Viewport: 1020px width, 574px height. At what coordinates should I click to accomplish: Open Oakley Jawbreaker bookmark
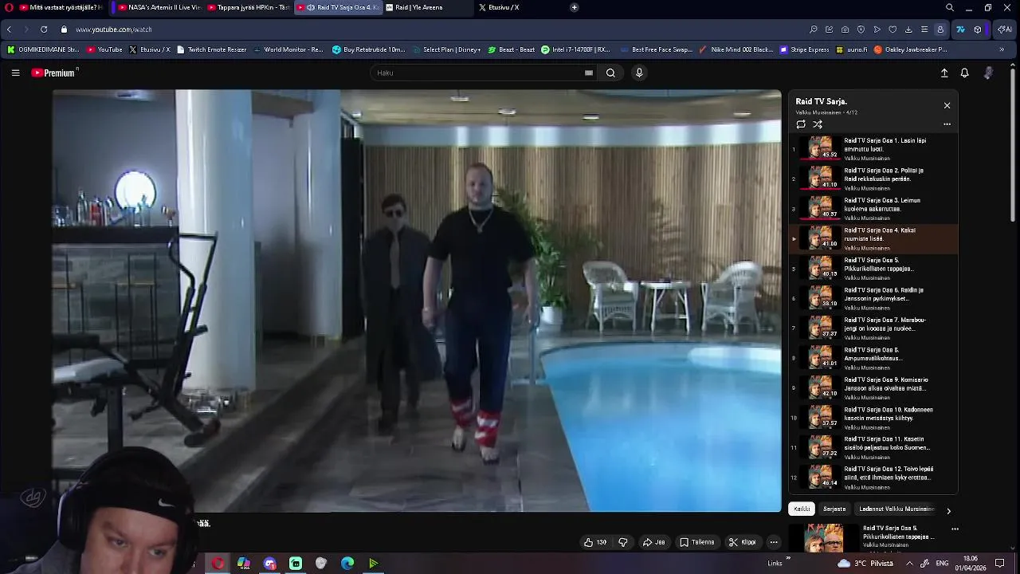910,49
